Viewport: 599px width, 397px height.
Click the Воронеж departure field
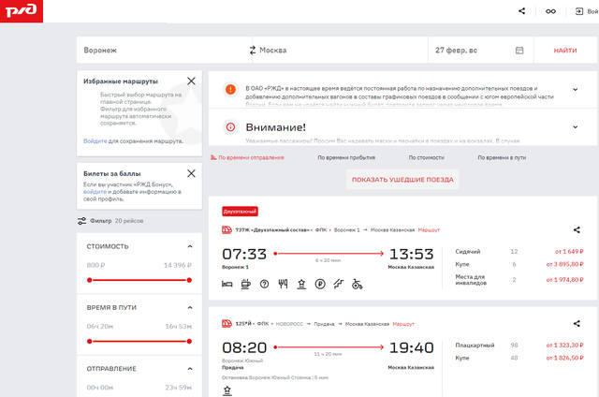(x=165, y=50)
